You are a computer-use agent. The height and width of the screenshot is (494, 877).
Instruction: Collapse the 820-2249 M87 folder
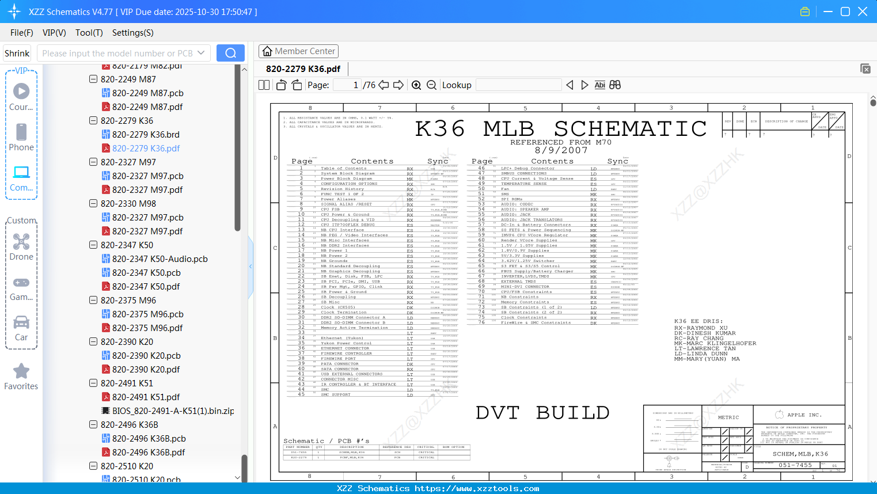[x=93, y=79]
